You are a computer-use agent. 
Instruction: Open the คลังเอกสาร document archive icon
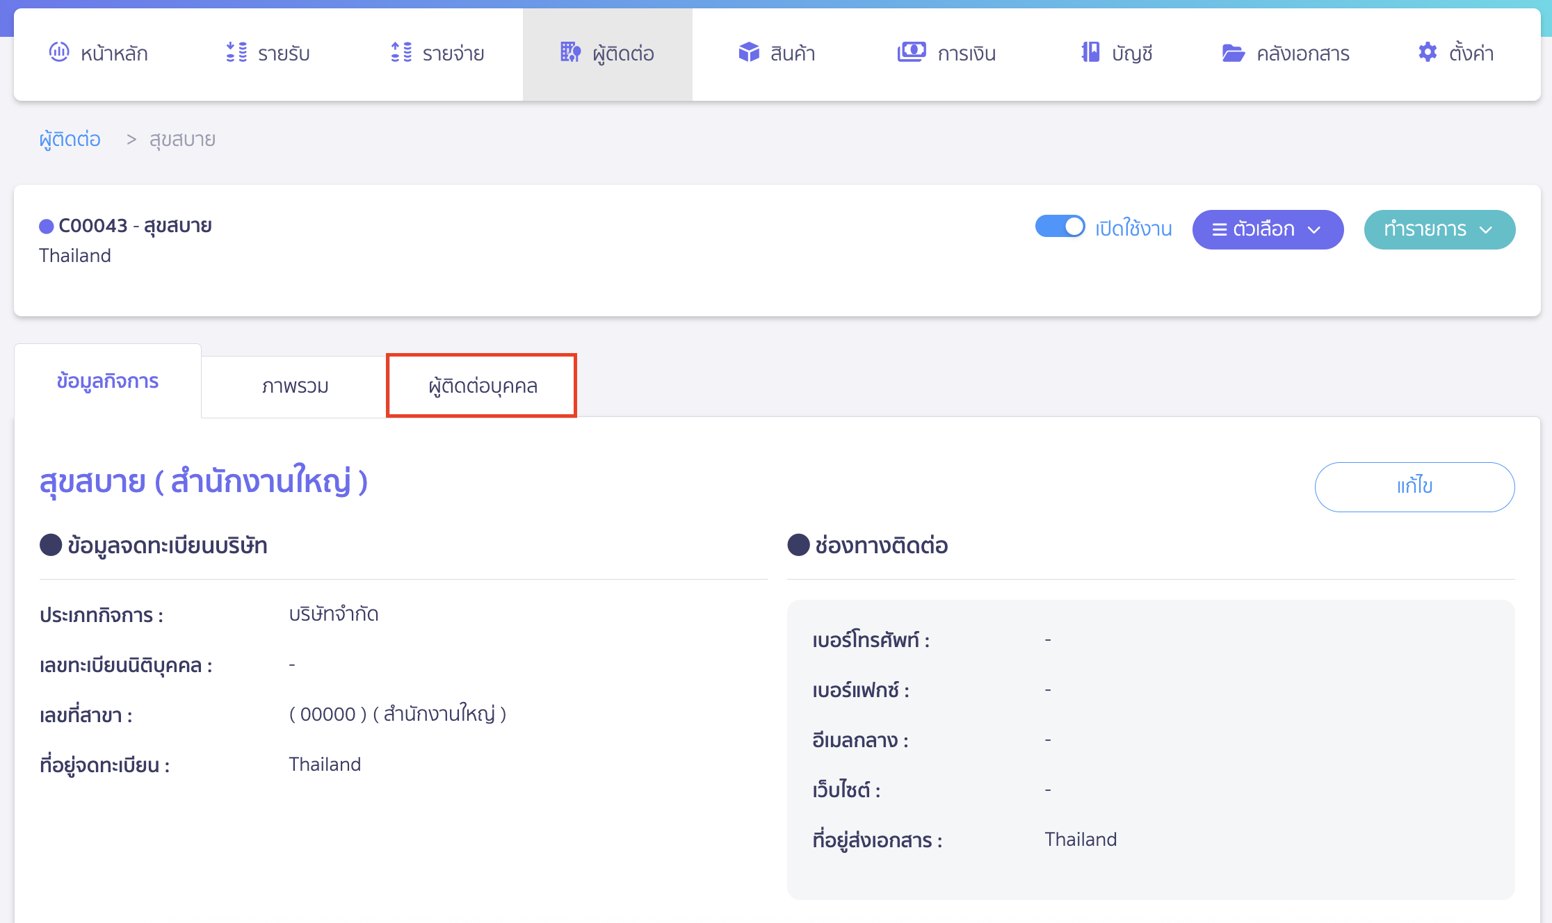(x=1233, y=52)
